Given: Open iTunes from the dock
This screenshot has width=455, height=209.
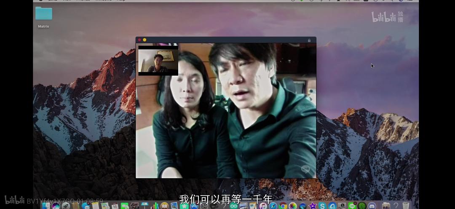Looking at the screenshot, I should pos(263,206).
